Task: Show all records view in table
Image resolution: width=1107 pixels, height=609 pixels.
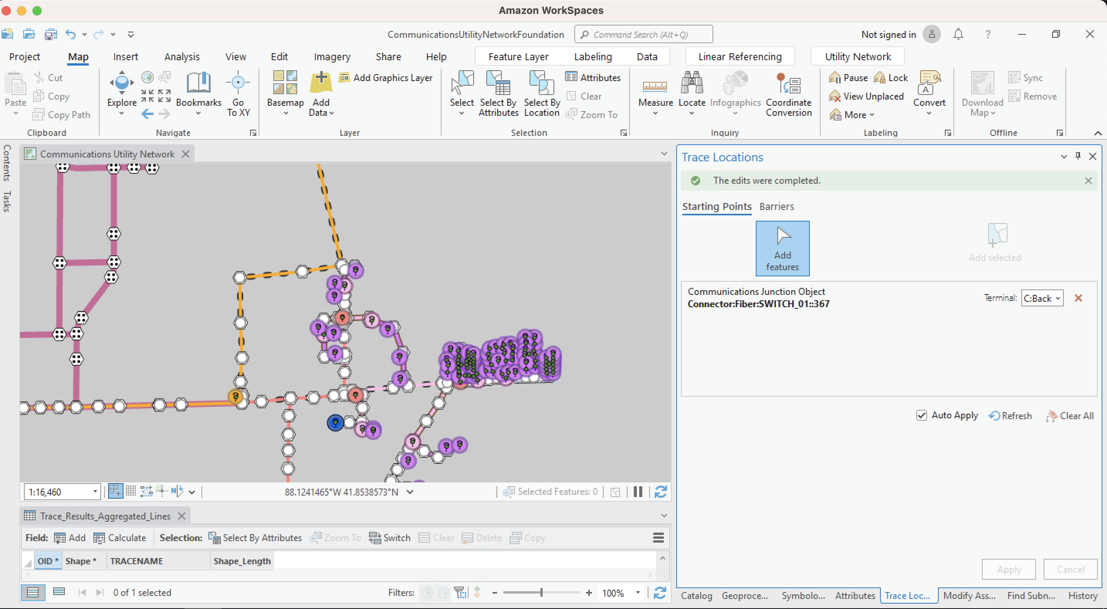Action: click(x=33, y=592)
